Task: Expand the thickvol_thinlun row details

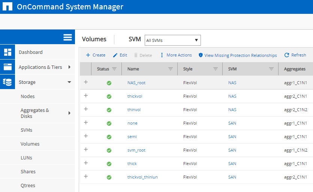Action: (86, 177)
